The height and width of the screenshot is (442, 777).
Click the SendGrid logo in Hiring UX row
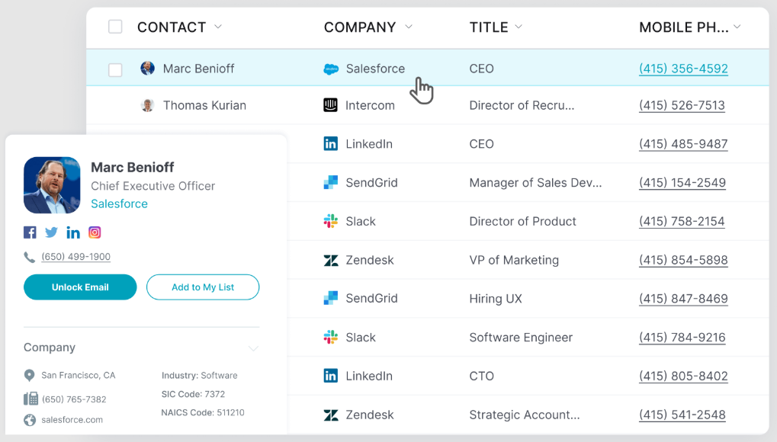(330, 298)
